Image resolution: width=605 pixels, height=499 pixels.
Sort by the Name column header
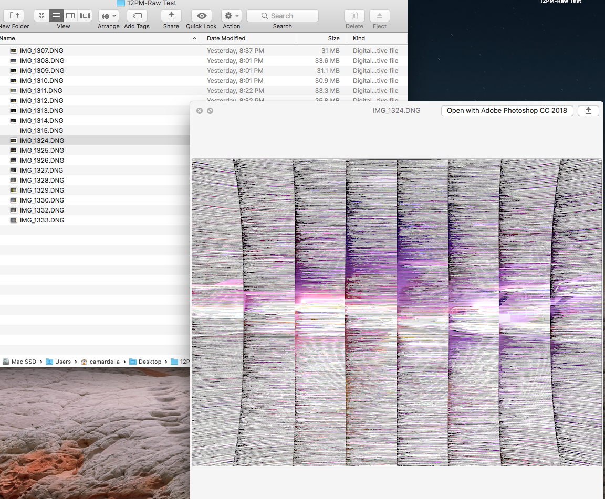pyautogui.click(x=8, y=38)
